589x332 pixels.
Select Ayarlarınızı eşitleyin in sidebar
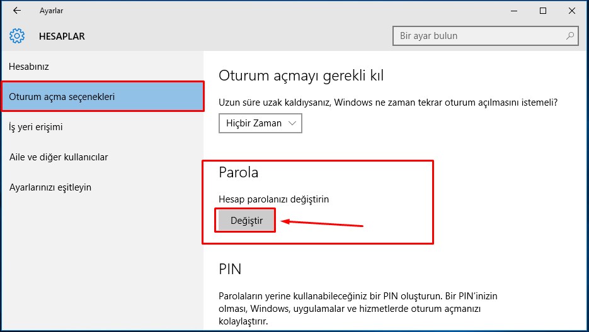(50, 187)
